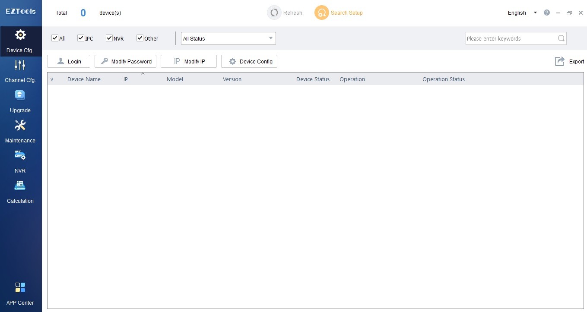Screen dimensions: 587x312
Task: Click the Refresh label
Action: (x=293, y=13)
